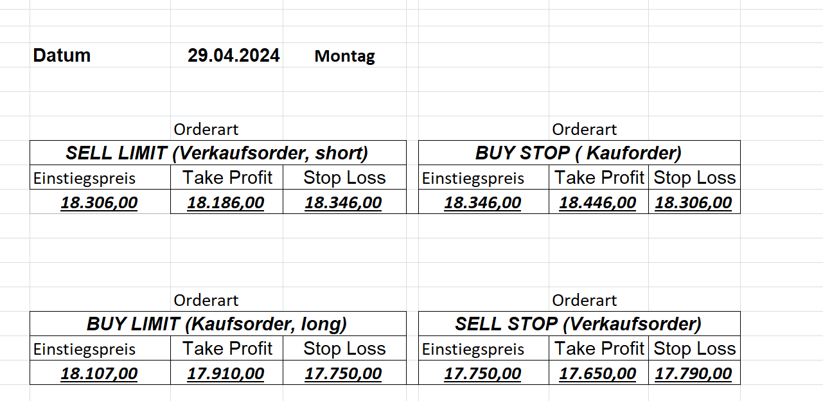
Task: Select BUY LIMIT entry price 18.107,00
Action: pos(99,374)
